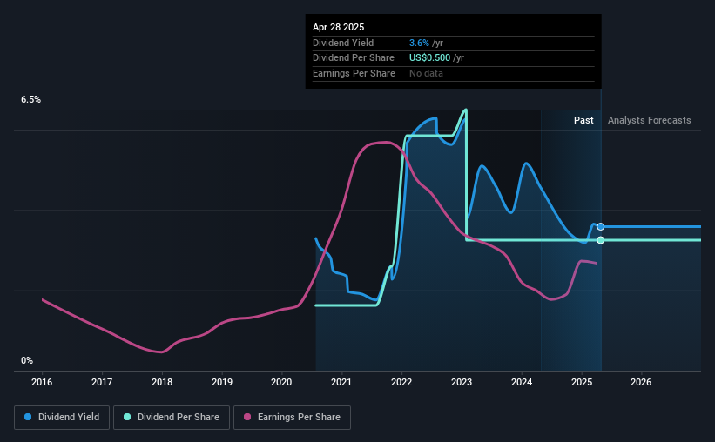This screenshot has width=715, height=442.
Task: Click the 2020 x-axis label
Action: [x=281, y=382]
